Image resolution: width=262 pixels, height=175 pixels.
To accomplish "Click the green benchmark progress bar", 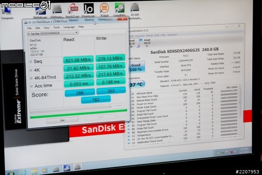I will (79, 114).
